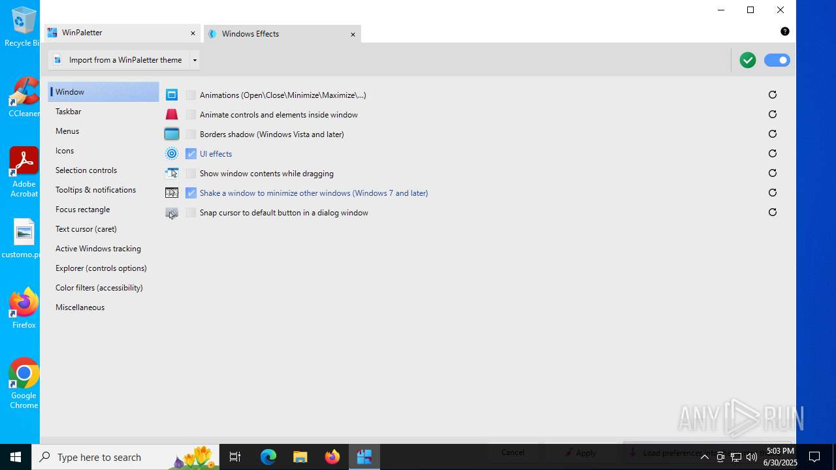Image resolution: width=836 pixels, height=470 pixels.
Task: Close the Windows Effects tab
Action: [353, 35]
